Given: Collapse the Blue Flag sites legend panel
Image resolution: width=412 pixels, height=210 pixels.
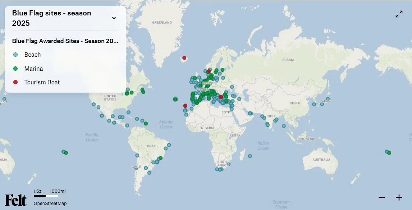Looking at the screenshot, I should 114,18.
